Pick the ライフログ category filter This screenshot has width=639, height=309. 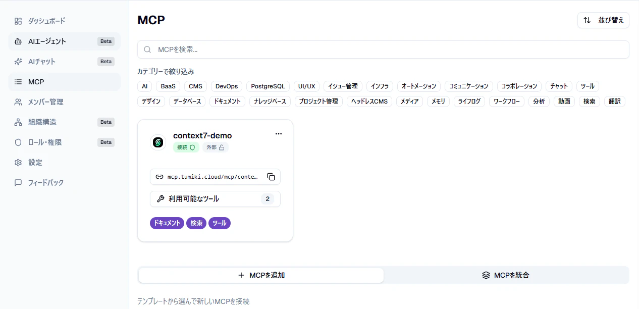(x=469, y=101)
